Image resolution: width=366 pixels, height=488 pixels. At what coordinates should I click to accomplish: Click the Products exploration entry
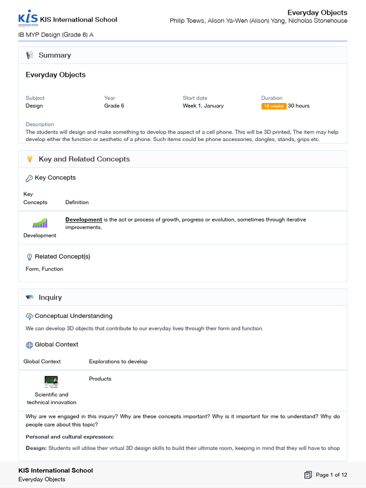point(100,379)
